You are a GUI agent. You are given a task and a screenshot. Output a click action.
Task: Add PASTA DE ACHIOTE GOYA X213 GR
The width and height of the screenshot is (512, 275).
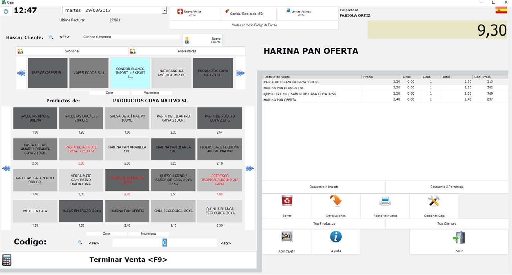click(81, 149)
